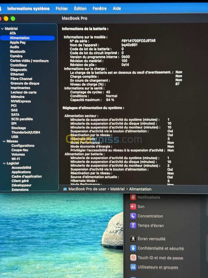Open the Fenêtre menu
The width and height of the screenshot is (208, 278).
pos(99,8)
